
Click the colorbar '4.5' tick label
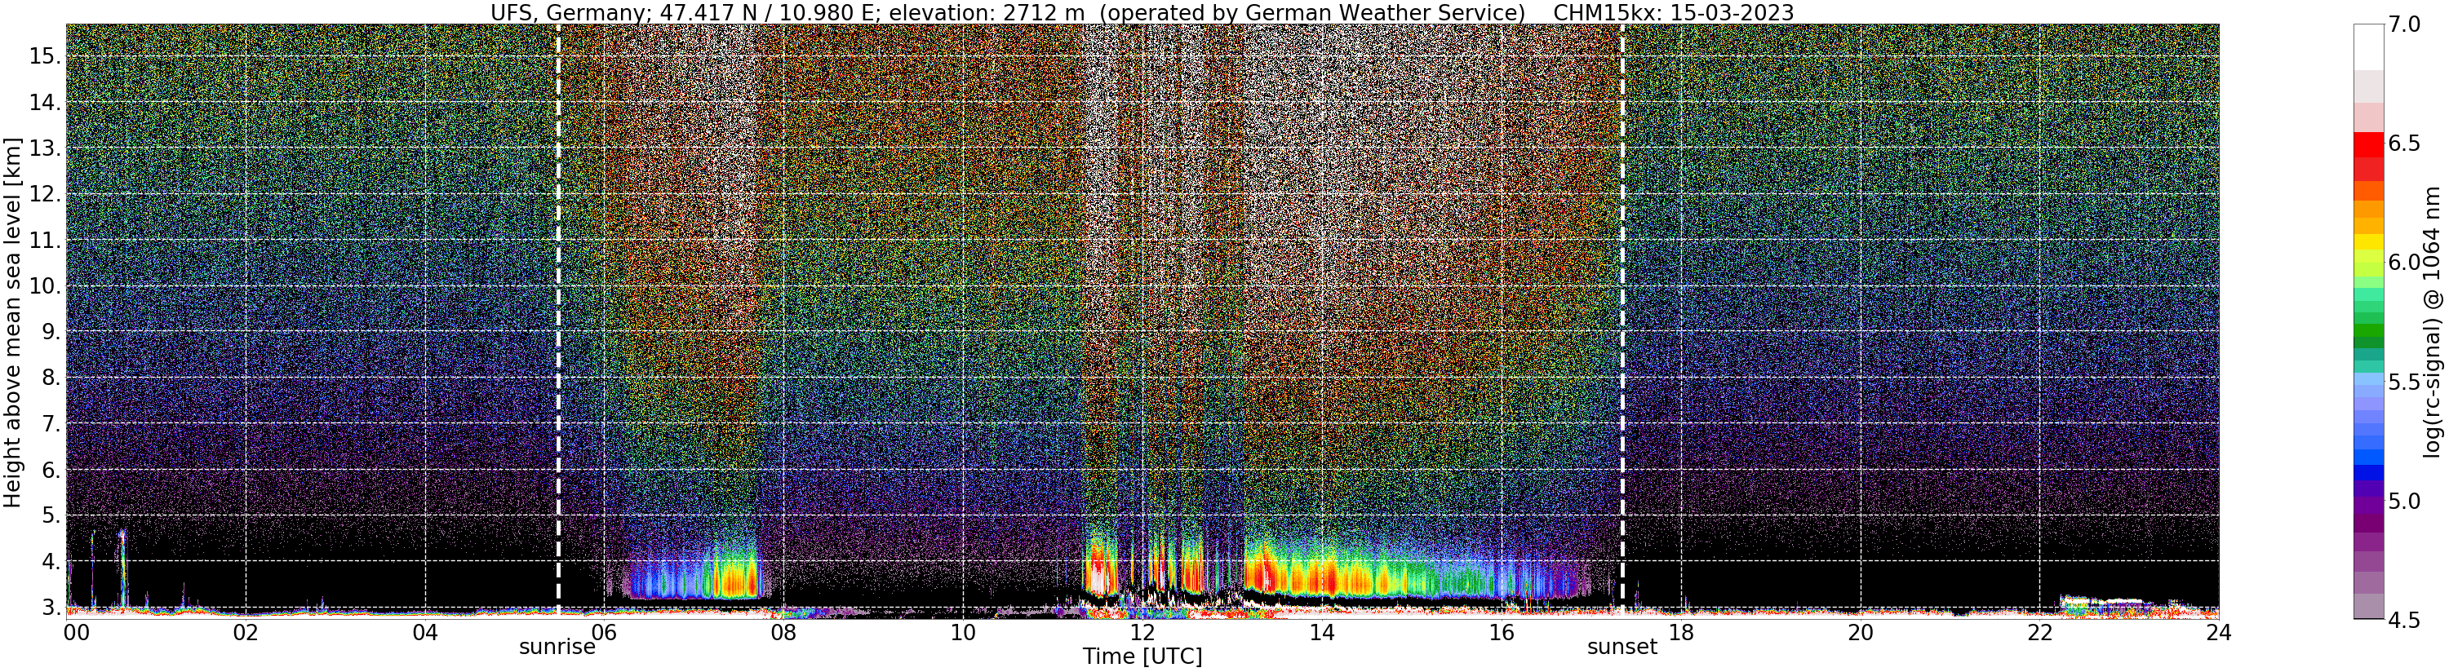pyautogui.click(x=2405, y=620)
